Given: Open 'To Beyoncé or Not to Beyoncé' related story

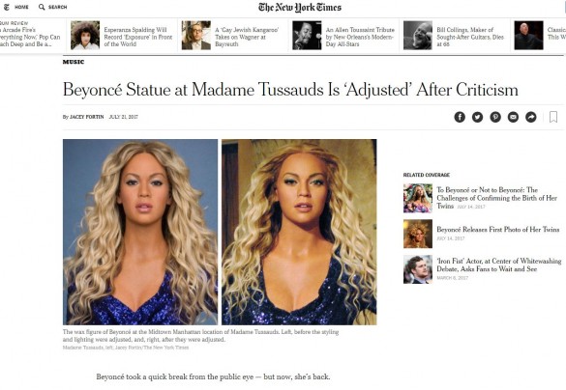Looking at the screenshot, I should click(496, 198).
